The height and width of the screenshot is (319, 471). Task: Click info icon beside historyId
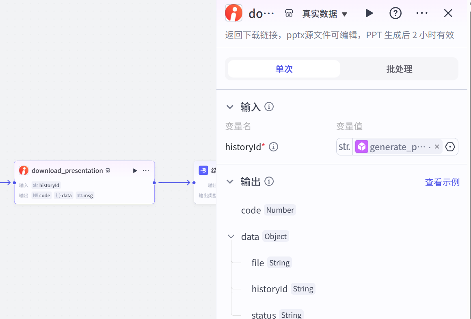click(274, 147)
